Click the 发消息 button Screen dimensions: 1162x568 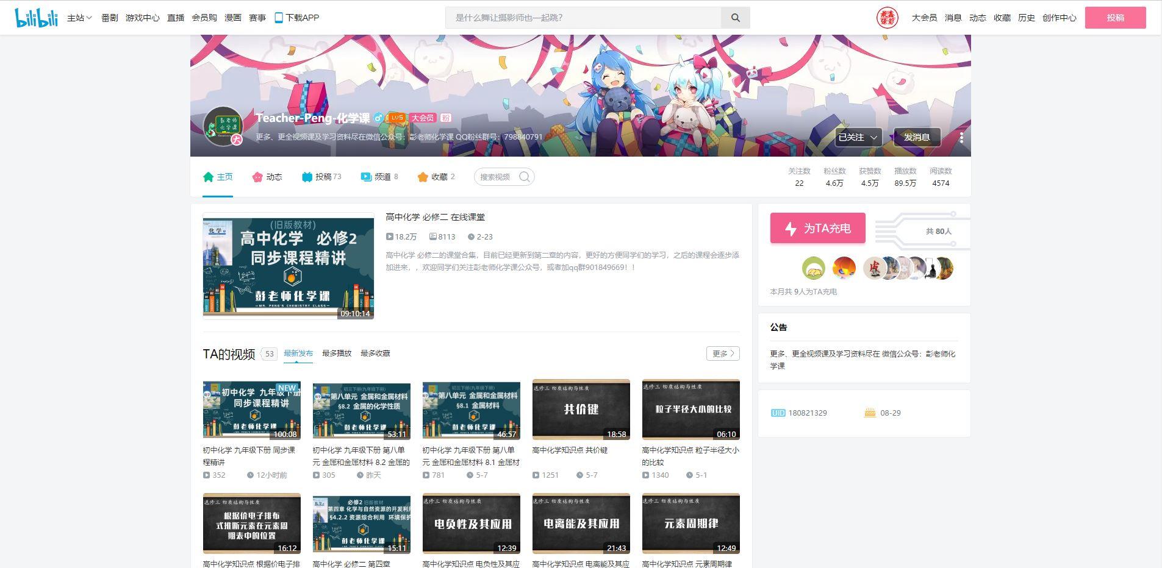point(917,137)
